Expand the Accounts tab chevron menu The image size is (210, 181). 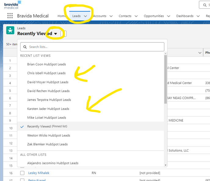pyautogui.click(x=111, y=16)
